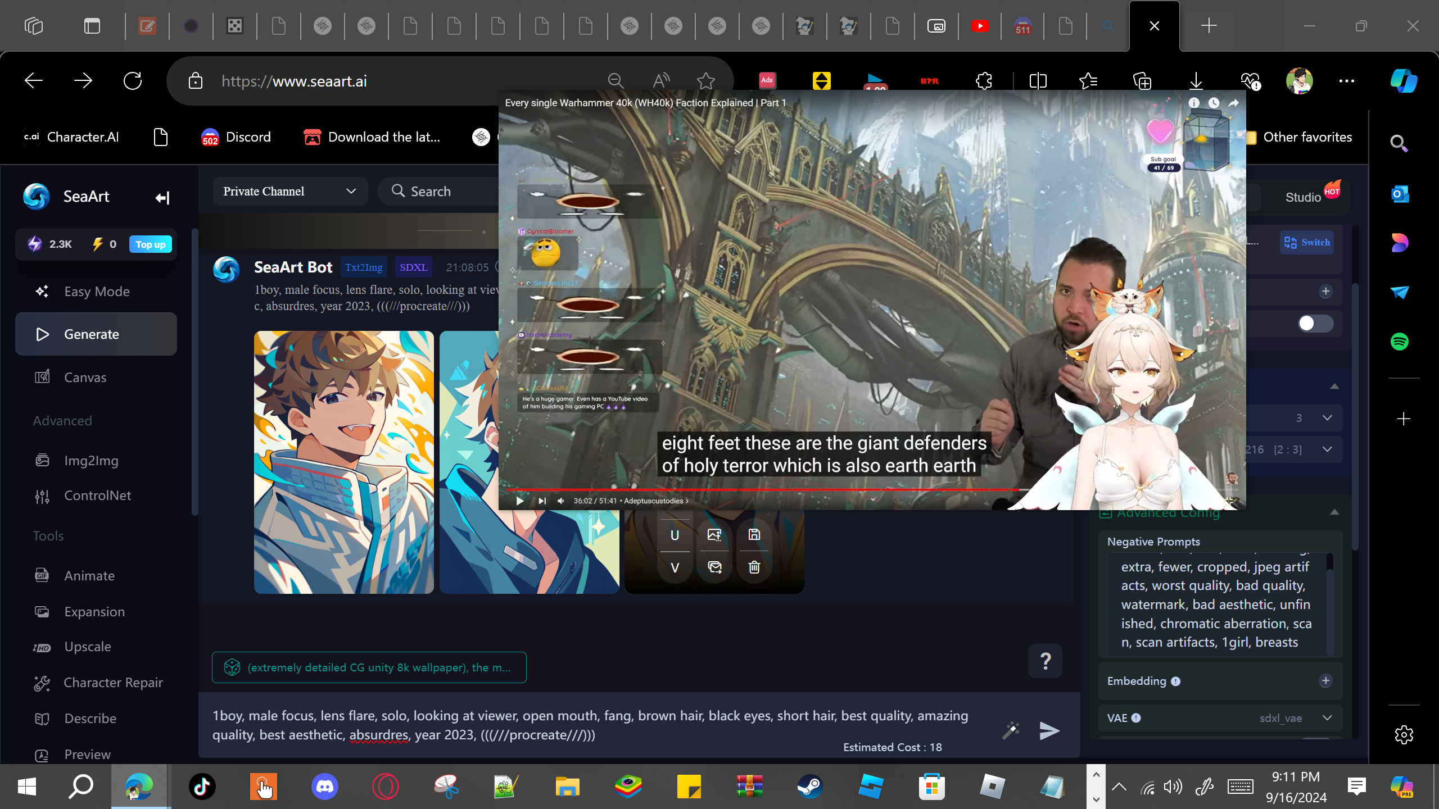Switch to Easy Mode

click(96, 292)
